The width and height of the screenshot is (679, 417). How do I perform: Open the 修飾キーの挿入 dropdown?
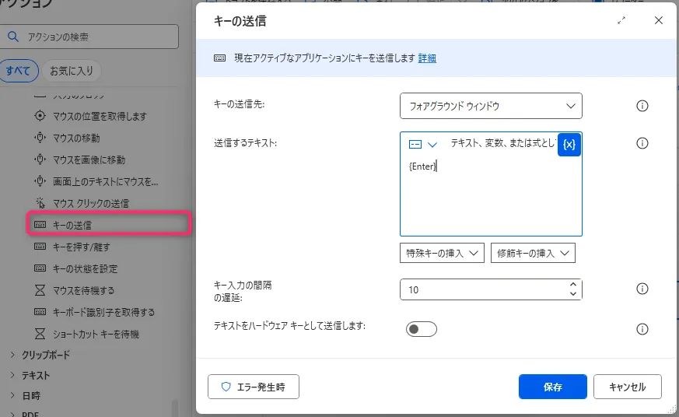pos(533,253)
